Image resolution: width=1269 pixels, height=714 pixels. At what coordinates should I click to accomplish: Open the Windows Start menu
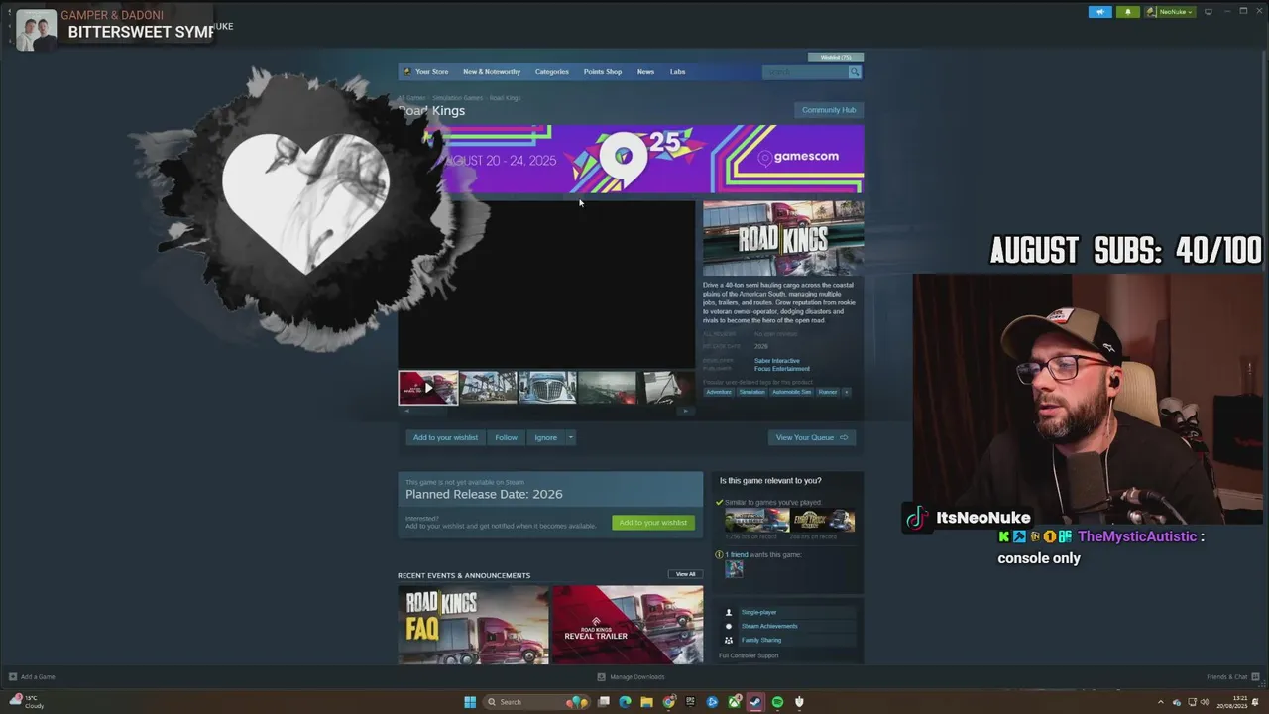click(470, 702)
